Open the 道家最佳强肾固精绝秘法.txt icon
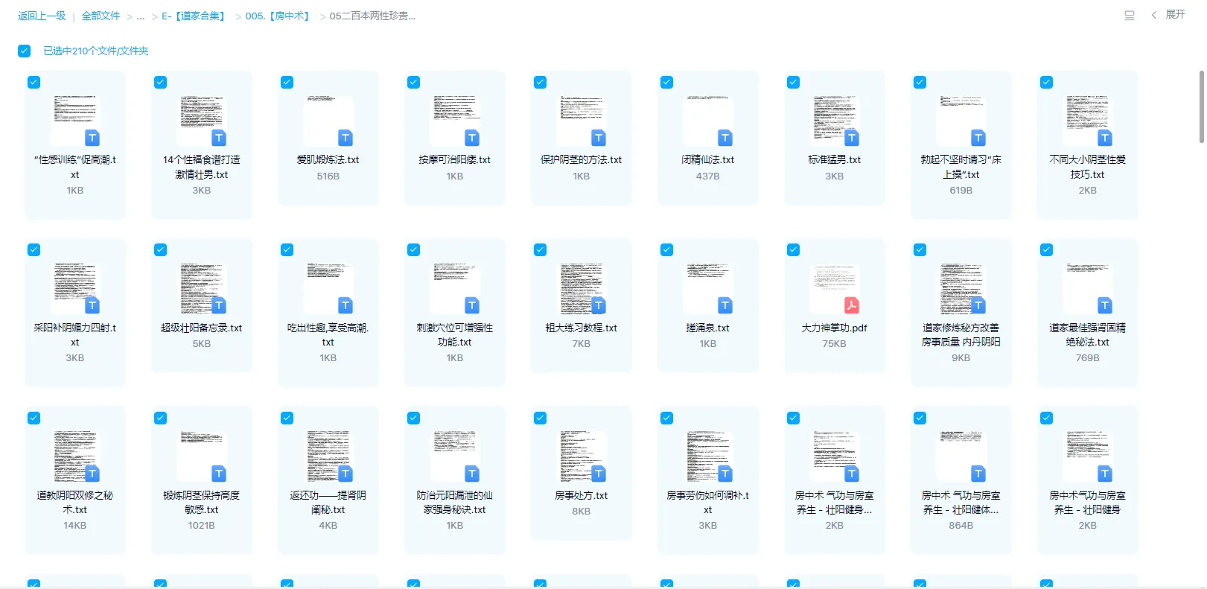Viewport: 1207px width, 589px height. pyautogui.click(x=1087, y=289)
